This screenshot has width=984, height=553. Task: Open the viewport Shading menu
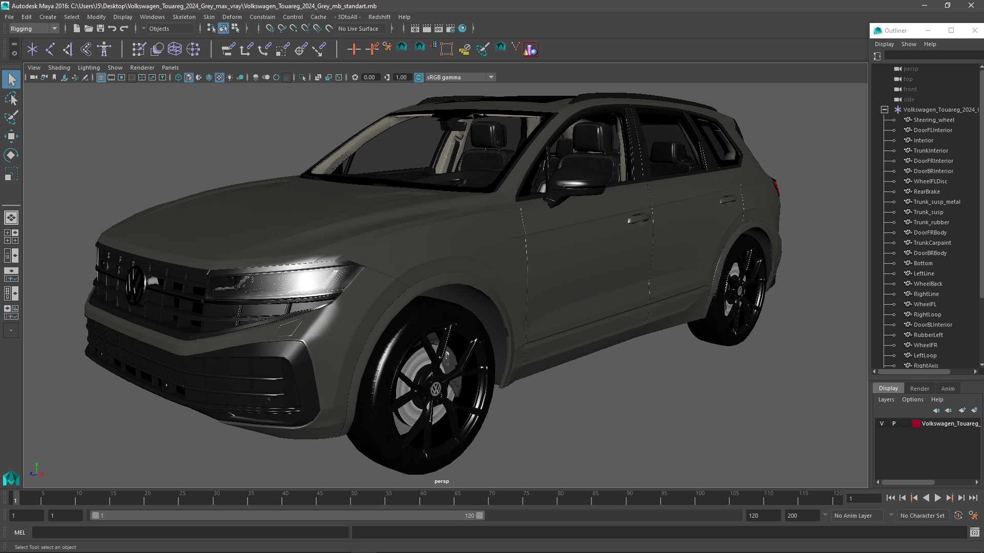point(59,68)
